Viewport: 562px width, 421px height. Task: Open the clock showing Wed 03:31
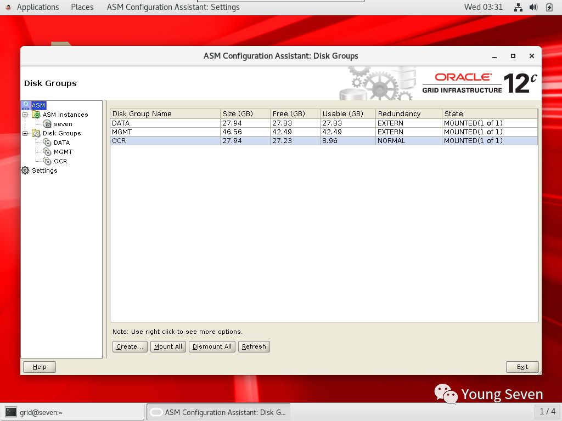tap(483, 7)
